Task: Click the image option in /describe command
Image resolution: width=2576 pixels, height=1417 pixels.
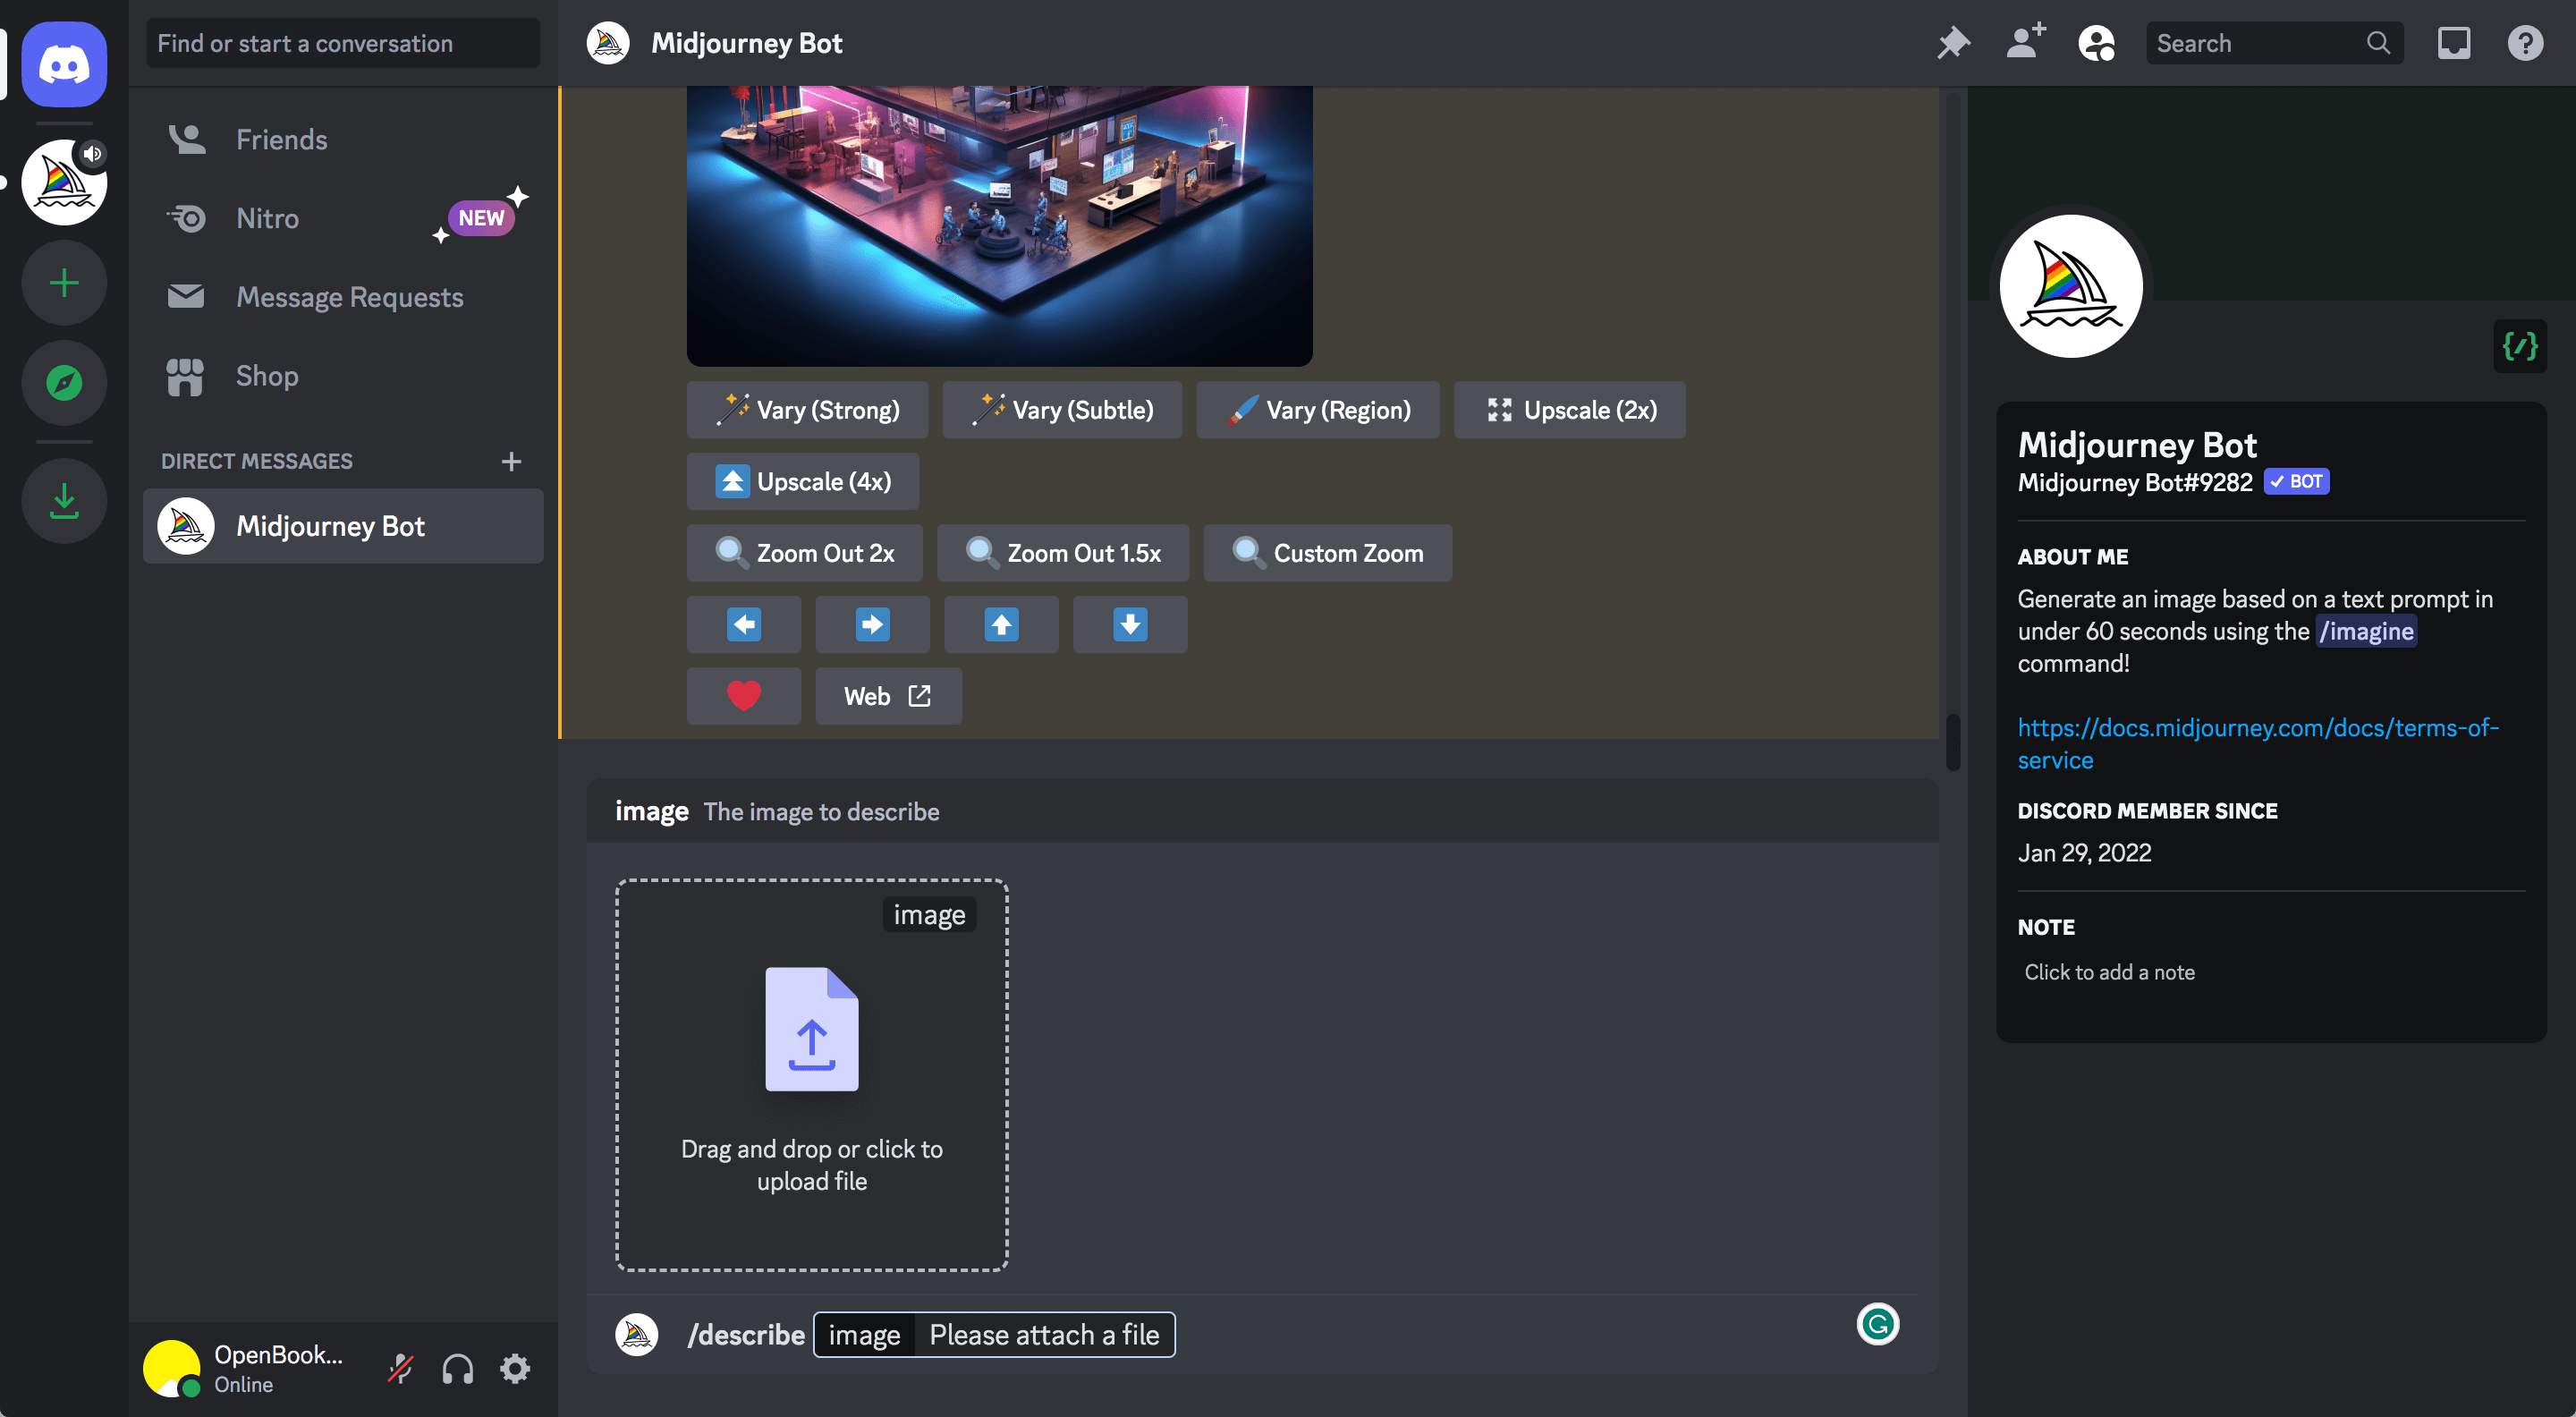Action: coord(864,1335)
